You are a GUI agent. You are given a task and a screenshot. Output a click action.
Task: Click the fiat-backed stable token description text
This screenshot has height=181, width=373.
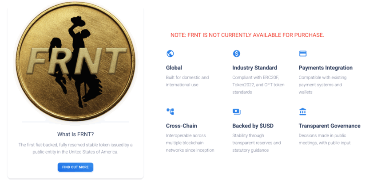click(x=75, y=148)
